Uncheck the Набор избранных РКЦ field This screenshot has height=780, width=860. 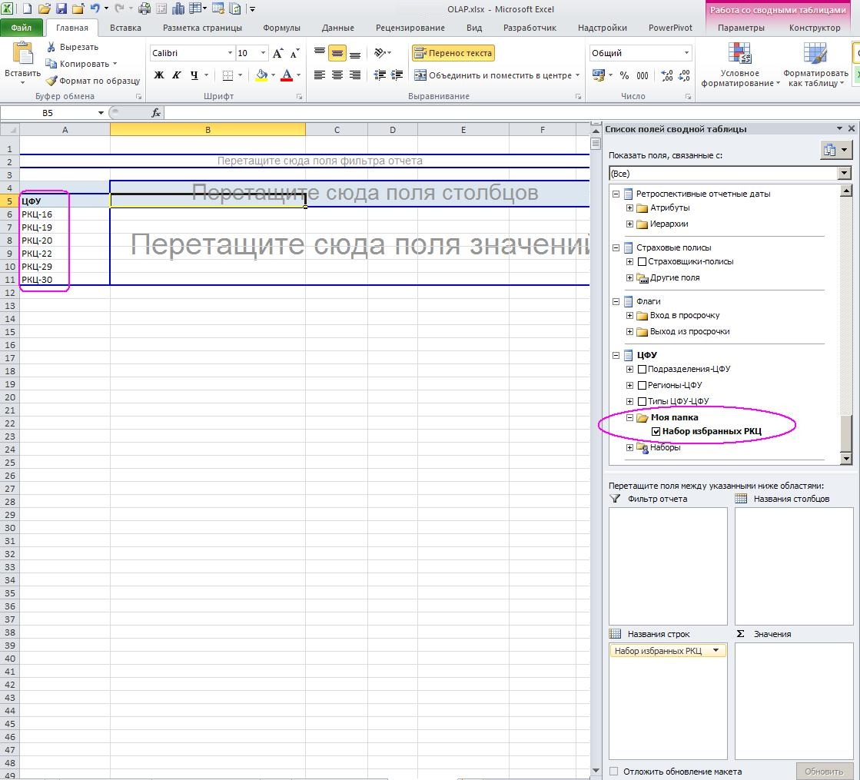point(656,431)
